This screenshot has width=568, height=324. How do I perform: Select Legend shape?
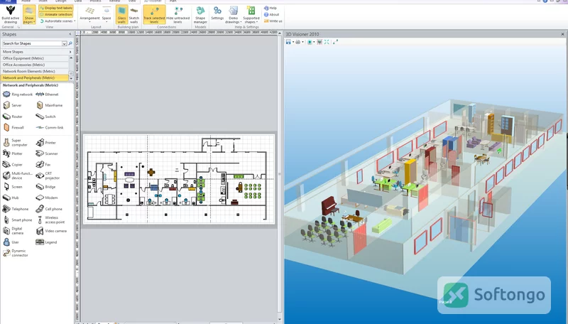(47, 242)
